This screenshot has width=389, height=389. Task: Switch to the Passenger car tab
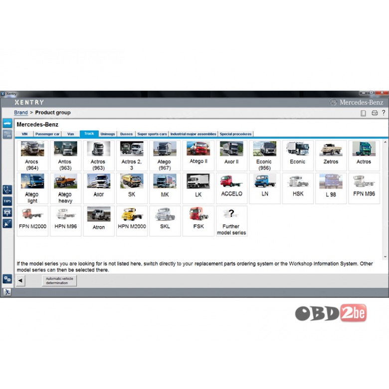[47, 134]
